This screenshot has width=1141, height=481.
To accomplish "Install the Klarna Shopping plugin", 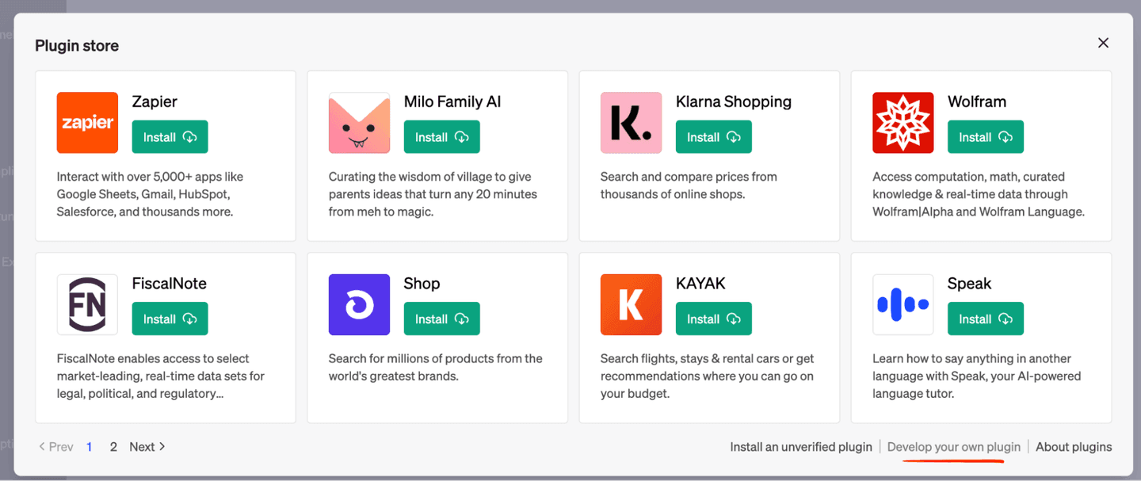I will tap(713, 136).
